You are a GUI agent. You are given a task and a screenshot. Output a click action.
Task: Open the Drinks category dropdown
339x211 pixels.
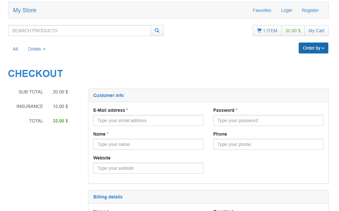pos(37,49)
